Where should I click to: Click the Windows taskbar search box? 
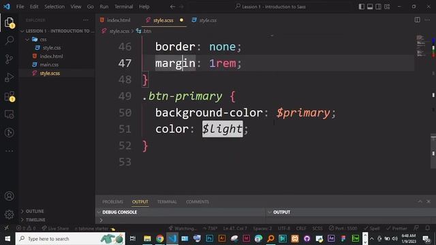70,239
